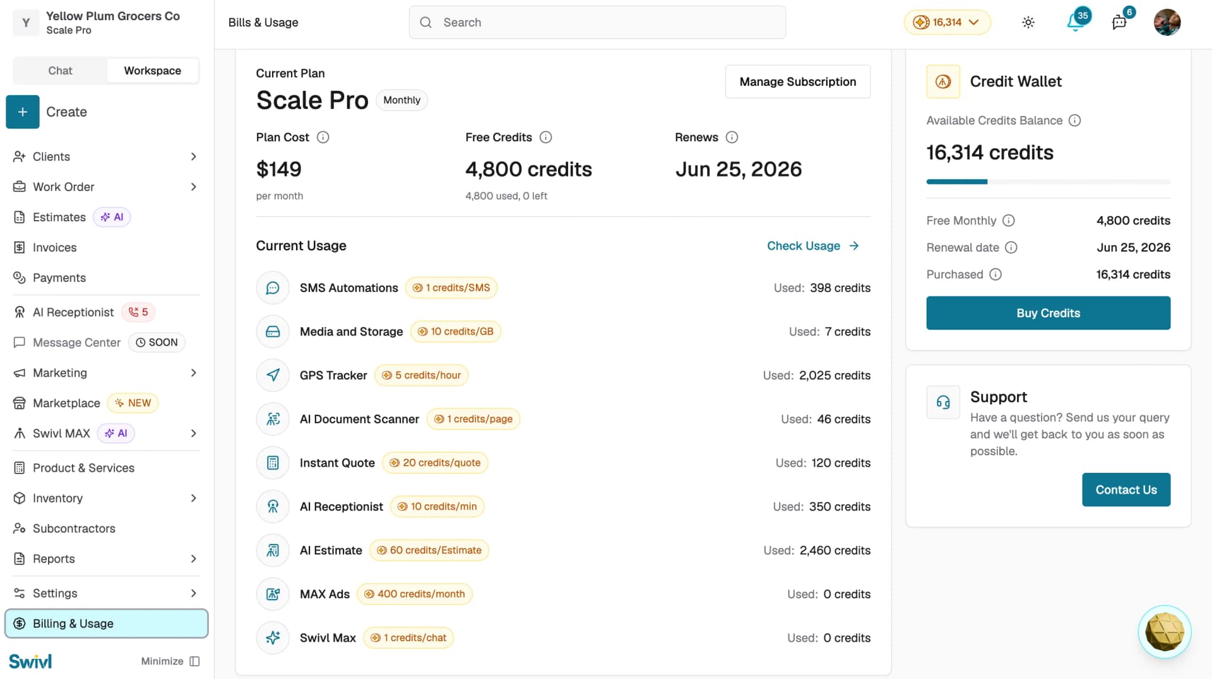The width and height of the screenshot is (1212, 679).
Task: Expand the Marketing menu
Action: pos(194,373)
